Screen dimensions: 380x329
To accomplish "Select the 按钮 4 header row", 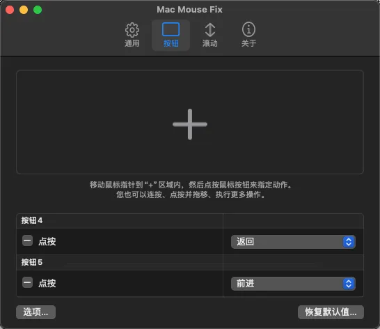I will click(x=190, y=221).
